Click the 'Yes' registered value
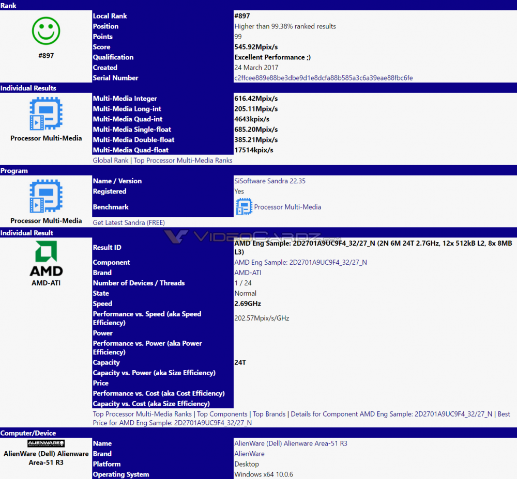517x479 pixels. [239, 191]
